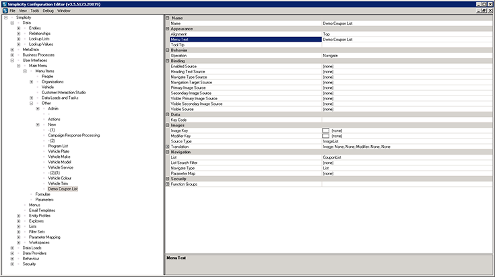Image resolution: width=495 pixels, height=277 pixels.
Task: Expand the Data Providers node
Action: (x=12, y=253)
